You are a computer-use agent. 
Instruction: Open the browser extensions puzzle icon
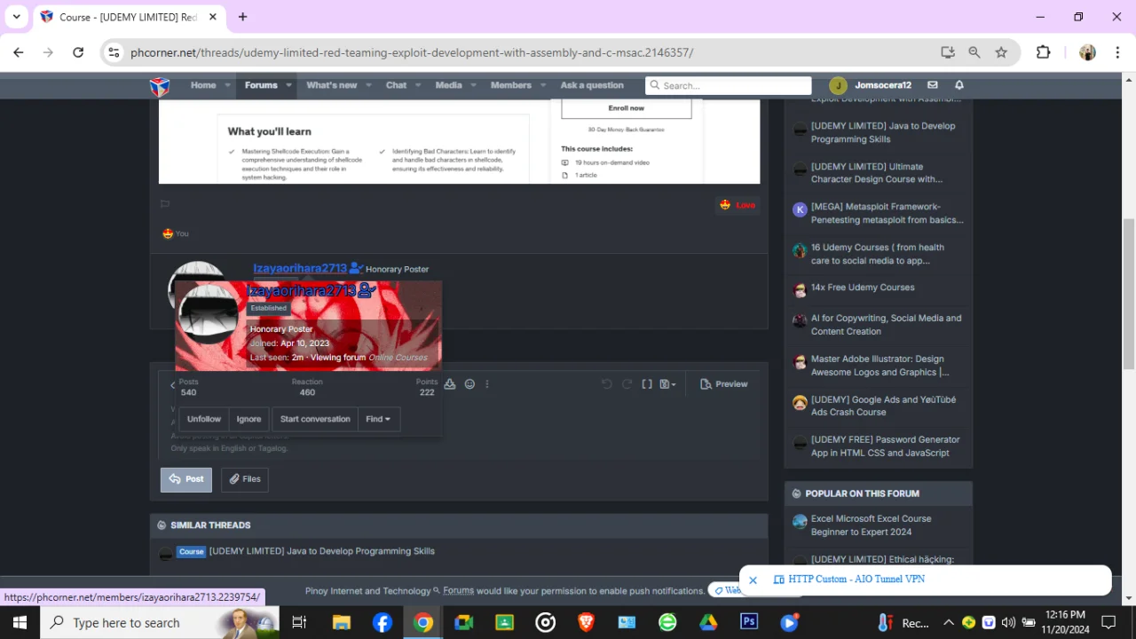tap(1044, 52)
